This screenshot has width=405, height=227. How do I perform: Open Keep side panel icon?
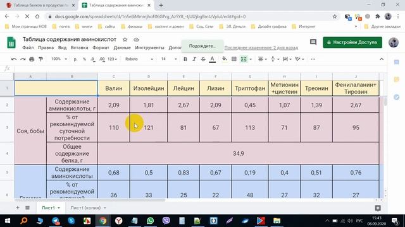tap(397, 79)
